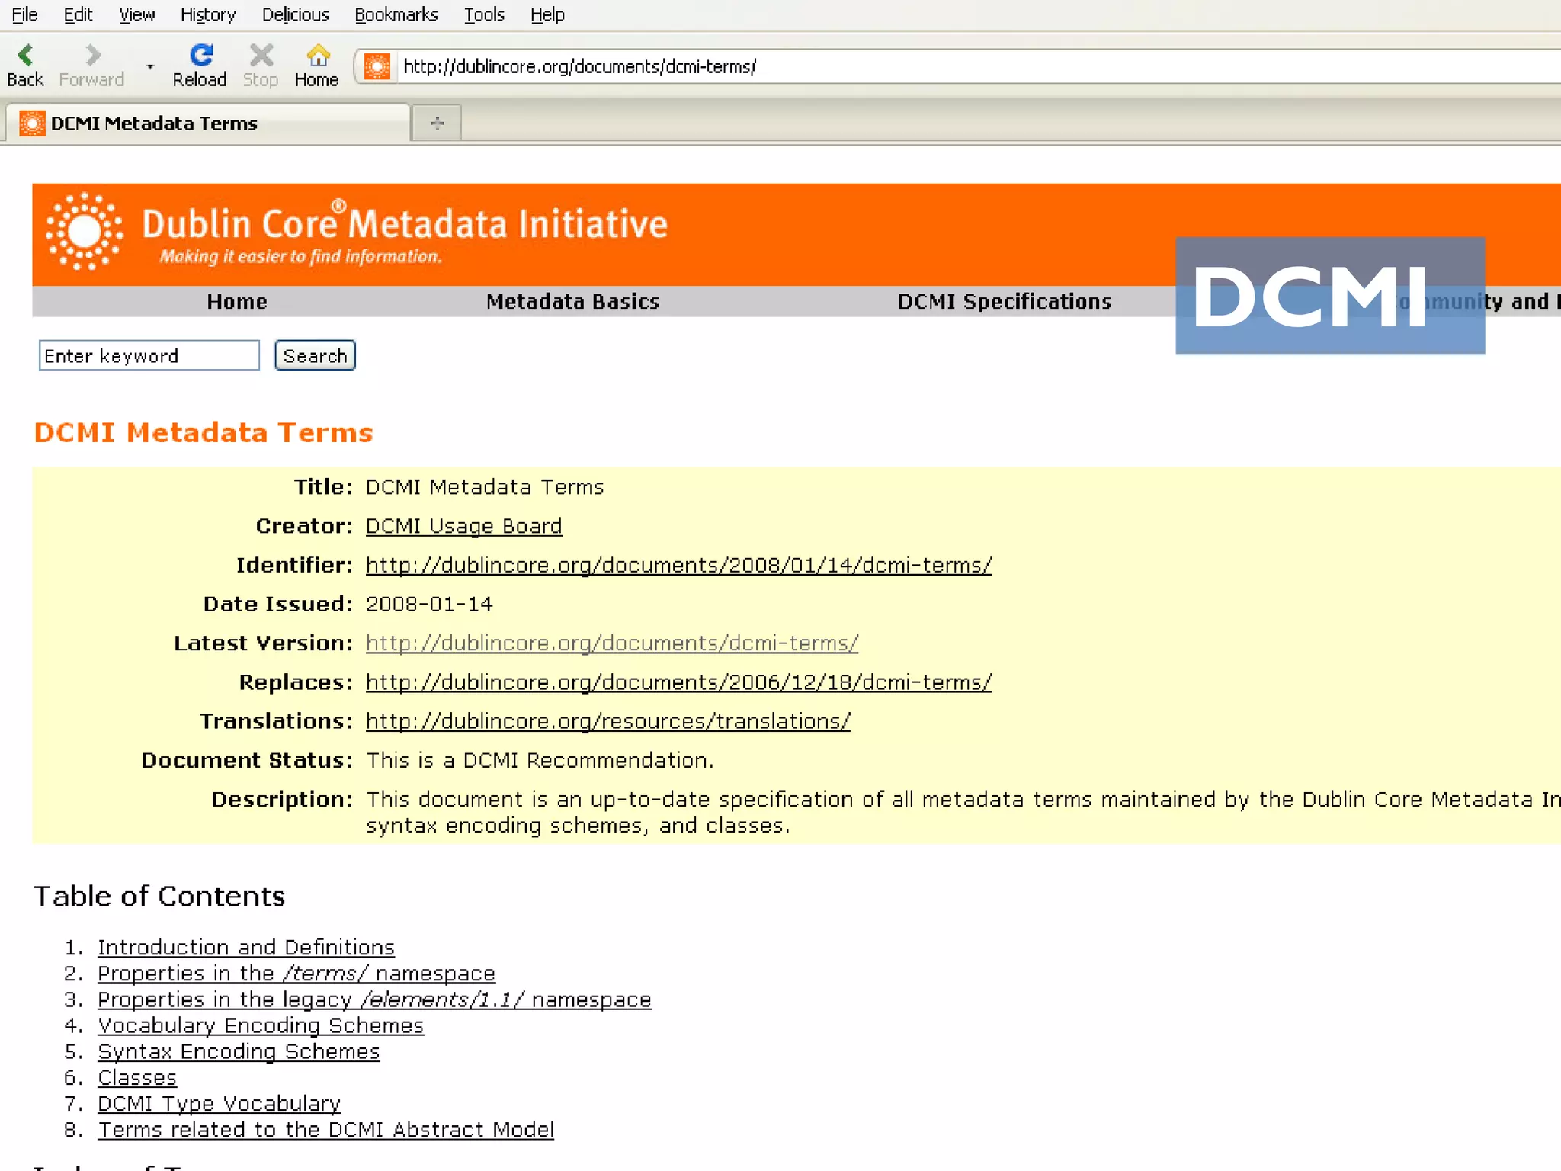Open the Bookmarks menu
The width and height of the screenshot is (1561, 1171).
[396, 14]
